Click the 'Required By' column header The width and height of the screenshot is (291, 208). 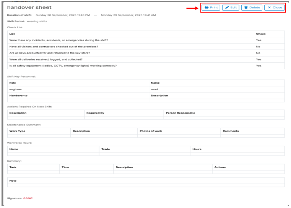click(x=95, y=113)
